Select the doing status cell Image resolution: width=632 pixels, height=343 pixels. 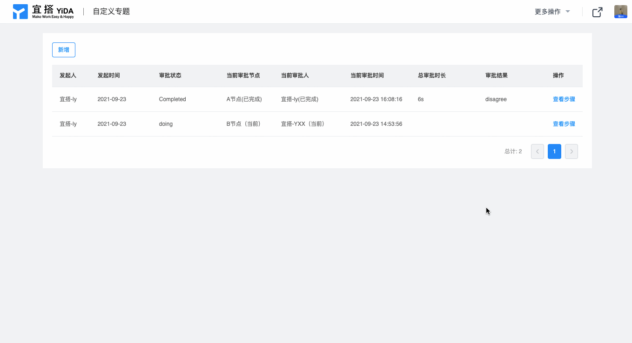(166, 124)
